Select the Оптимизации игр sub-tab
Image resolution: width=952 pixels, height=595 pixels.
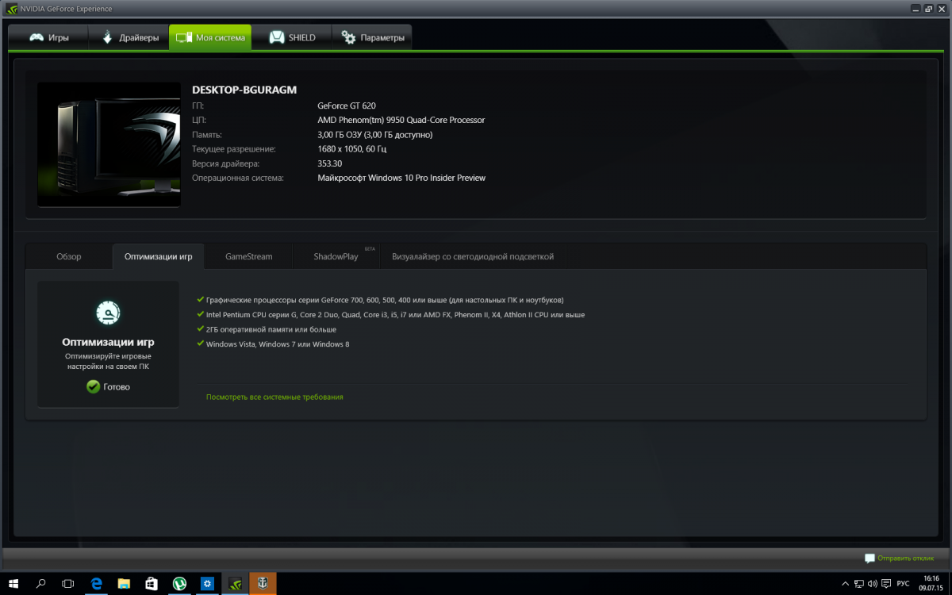coord(159,256)
